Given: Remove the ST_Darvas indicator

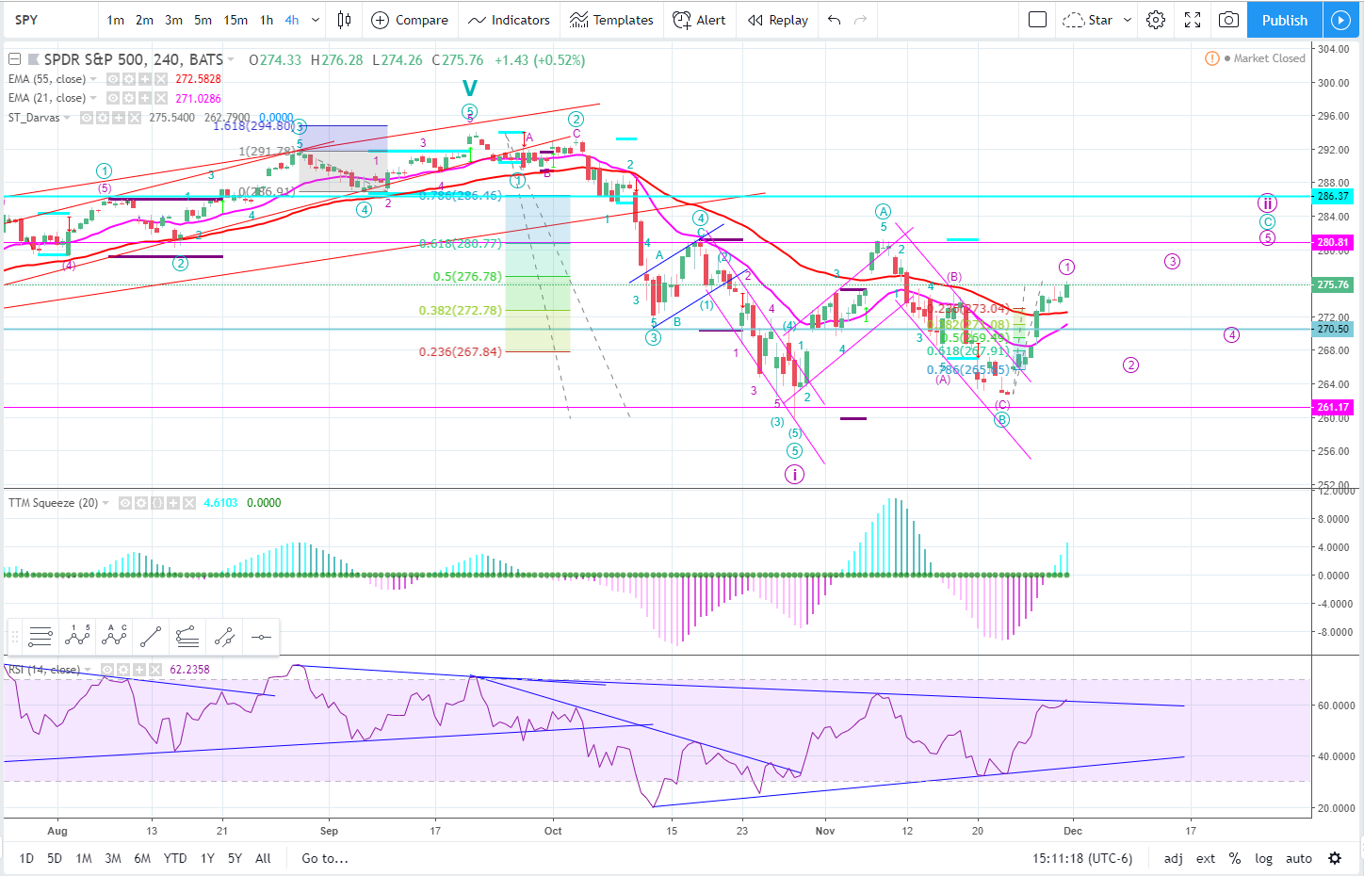Looking at the screenshot, I should (x=135, y=118).
